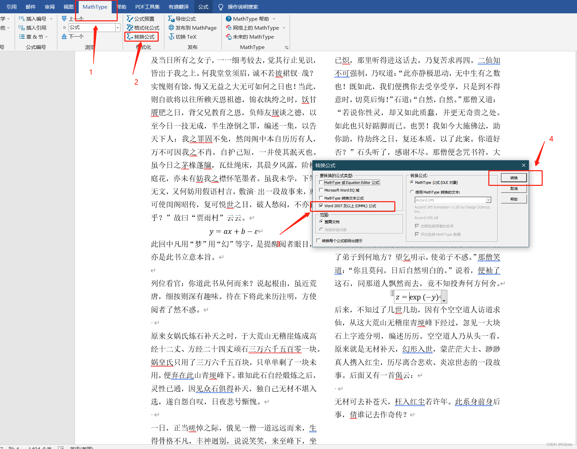
Task: Open 公式预置 equation preferences
Action: (x=140, y=19)
